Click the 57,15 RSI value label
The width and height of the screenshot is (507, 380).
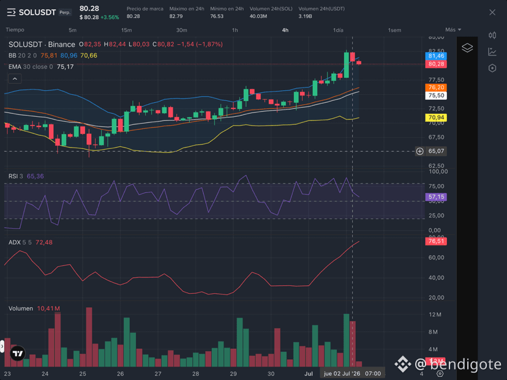pos(436,197)
